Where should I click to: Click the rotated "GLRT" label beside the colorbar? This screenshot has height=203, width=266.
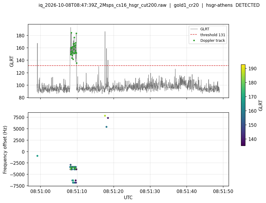click(261, 105)
